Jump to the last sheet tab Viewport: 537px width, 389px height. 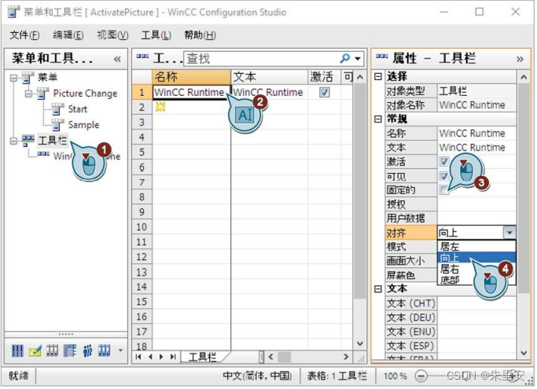click(x=173, y=357)
